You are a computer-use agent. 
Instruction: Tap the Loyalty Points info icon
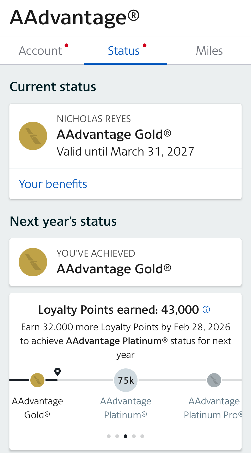coord(206,310)
